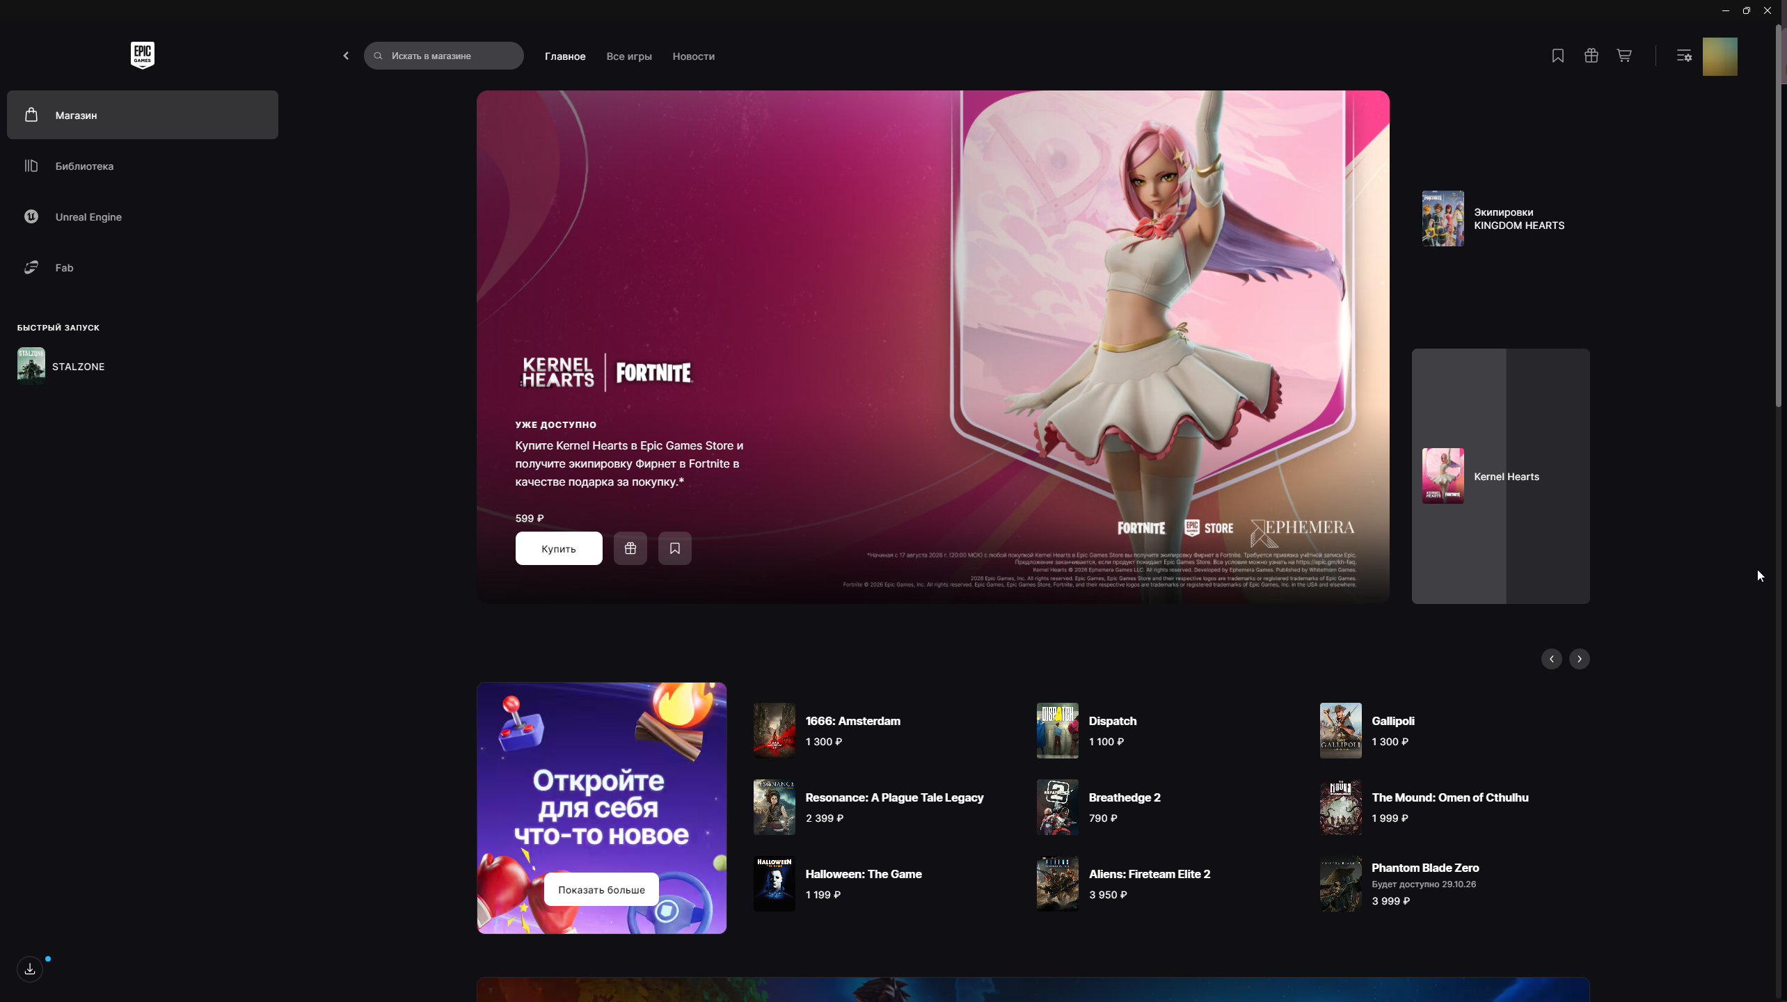Click the БЫСТРЫЙ ЗАПУСК heading
The width and height of the screenshot is (1787, 1002).
58,328
